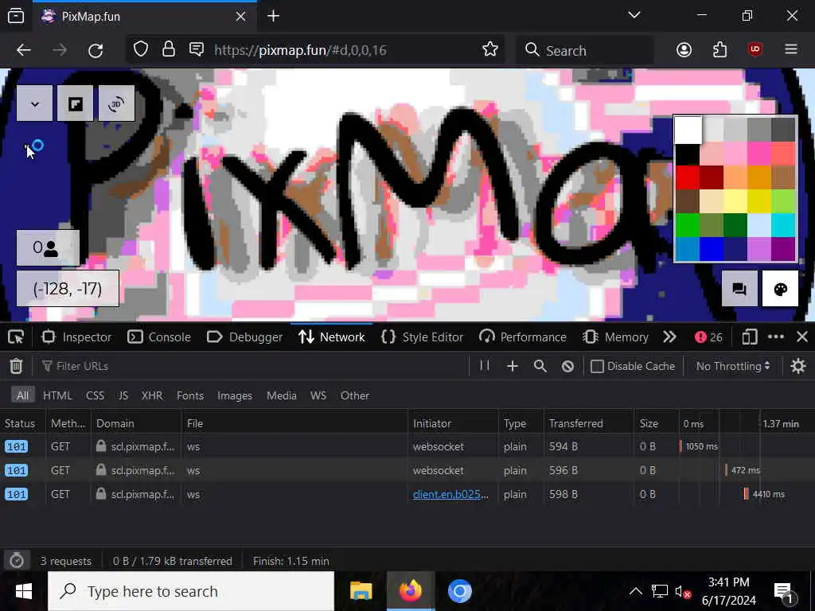
Task: Click the pixel notify square icon button
Action: point(76,104)
